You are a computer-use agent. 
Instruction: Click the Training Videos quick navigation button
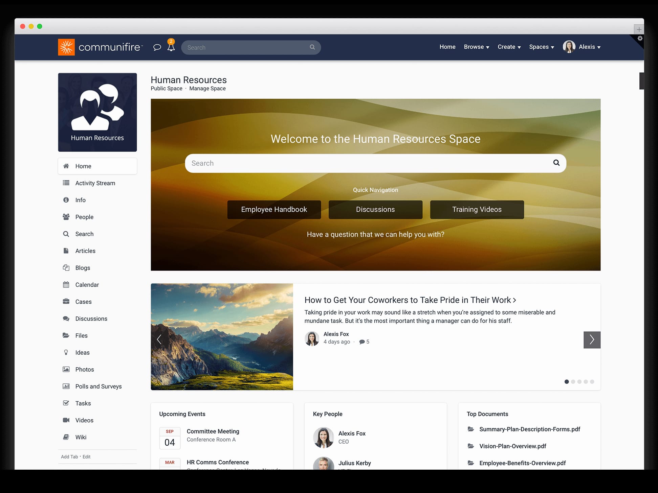(477, 210)
